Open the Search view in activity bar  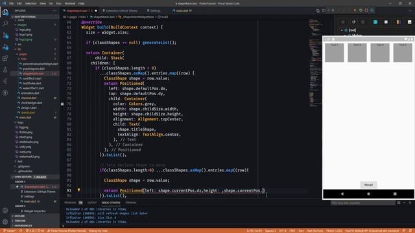(x=5, y=24)
